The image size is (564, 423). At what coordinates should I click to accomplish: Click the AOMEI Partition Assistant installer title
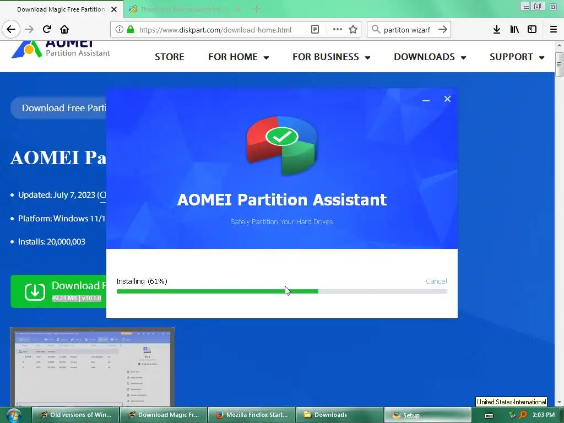(282, 199)
